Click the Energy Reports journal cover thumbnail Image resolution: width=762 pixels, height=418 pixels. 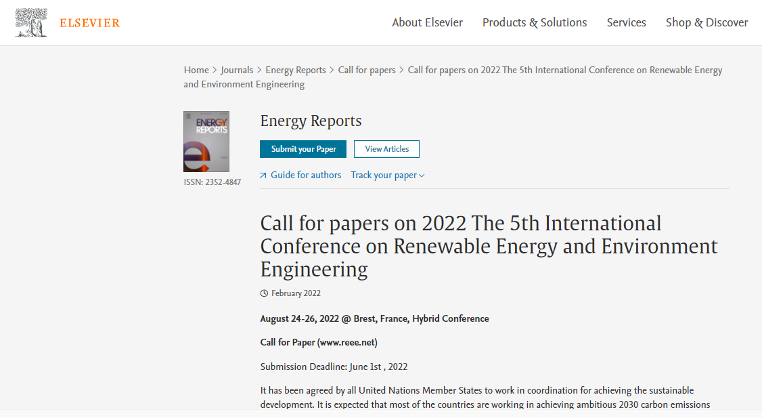pyautogui.click(x=206, y=142)
